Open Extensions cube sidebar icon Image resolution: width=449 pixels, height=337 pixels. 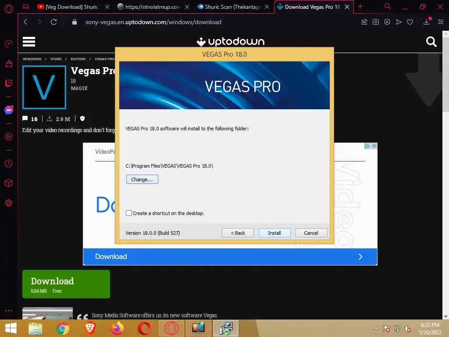pyautogui.click(x=9, y=183)
